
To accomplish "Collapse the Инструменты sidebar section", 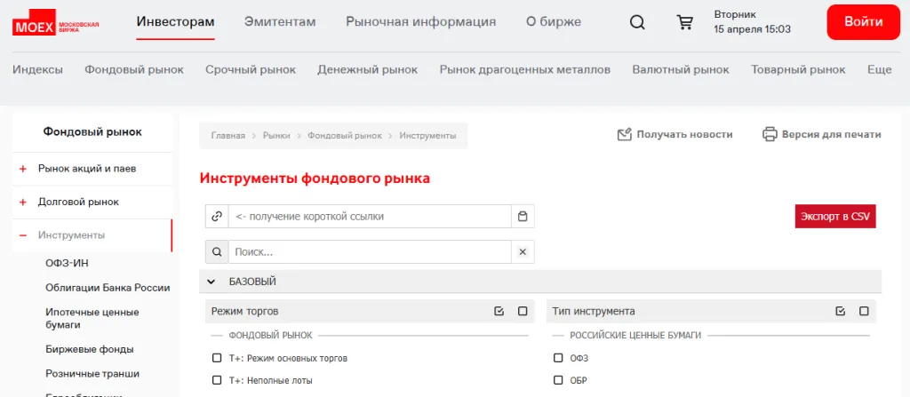I will coord(23,235).
